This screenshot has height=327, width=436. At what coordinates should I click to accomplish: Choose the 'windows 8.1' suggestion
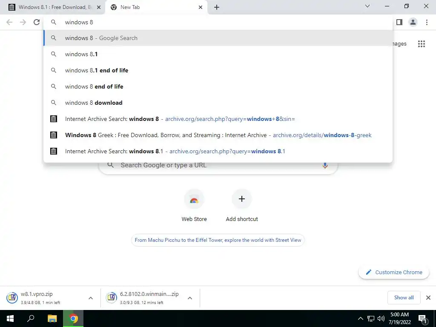(x=218, y=54)
